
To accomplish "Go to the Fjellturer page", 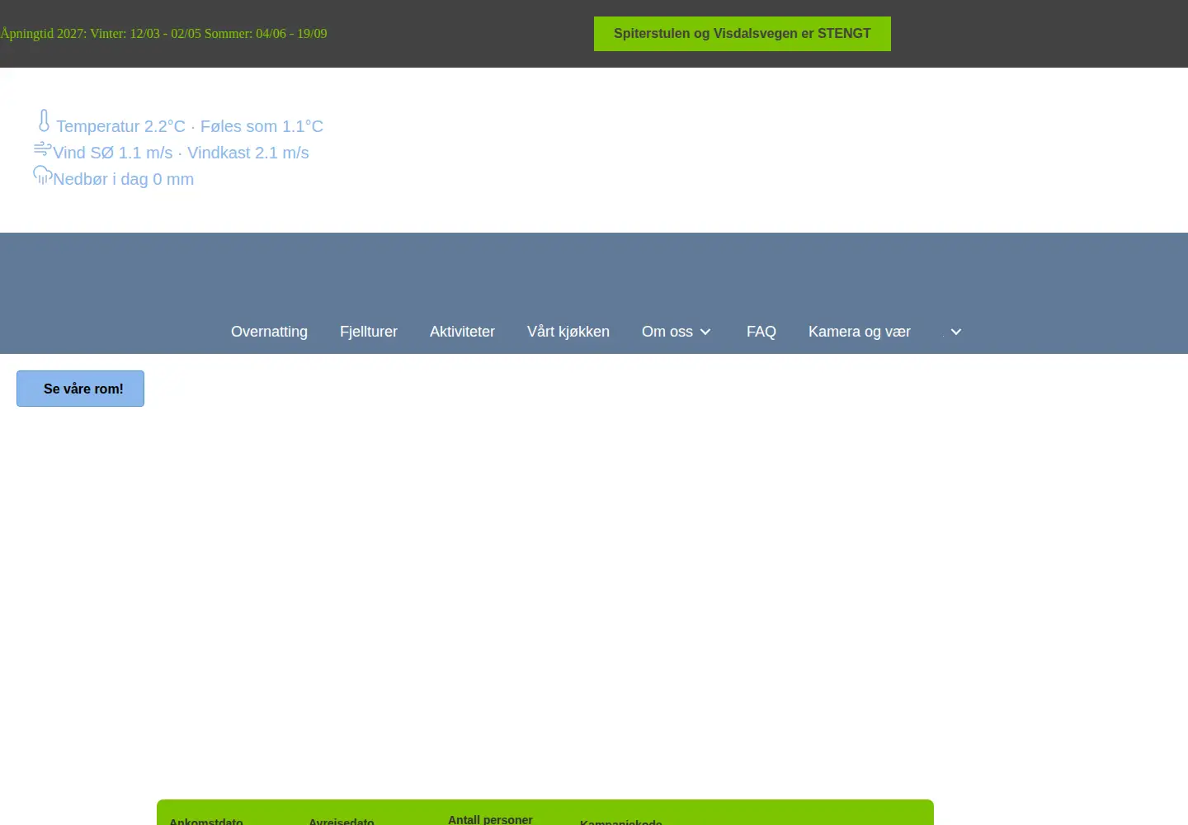I will pyautogui.click(x=369, y=332).
